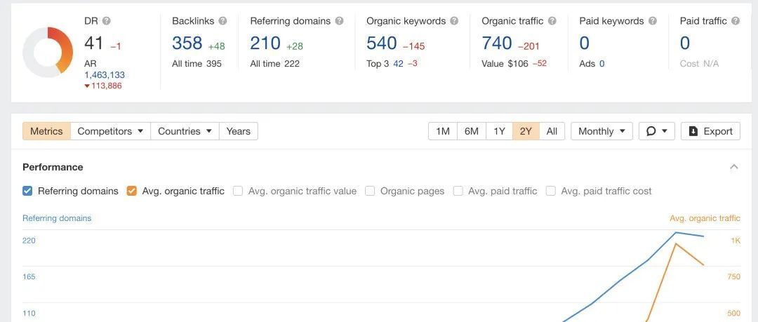
Task: Expand the Countries dropdown
Action: 184,131
